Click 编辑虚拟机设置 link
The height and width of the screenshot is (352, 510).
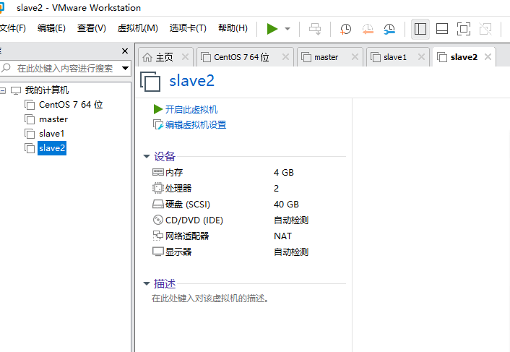(x=196, y=125)
